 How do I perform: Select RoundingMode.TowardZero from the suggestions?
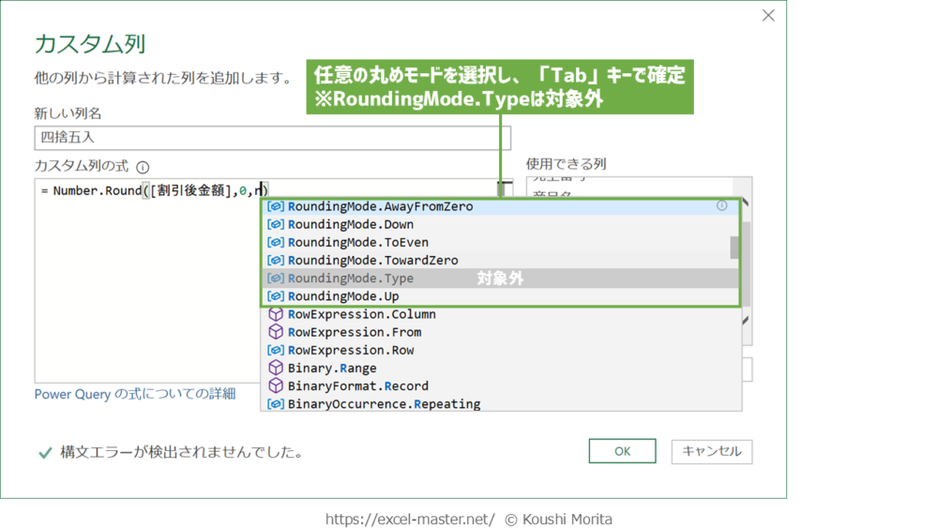(x=372, y=260)
